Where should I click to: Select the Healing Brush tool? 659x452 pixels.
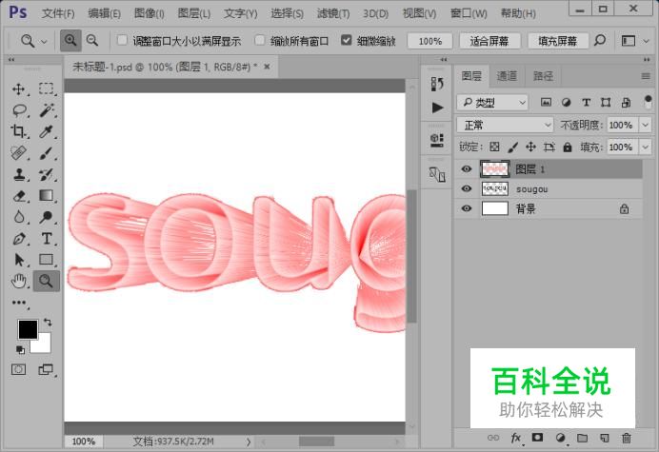18,153
